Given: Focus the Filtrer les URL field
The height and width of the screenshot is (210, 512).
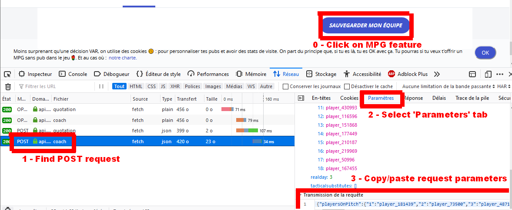Looking at the screenshot, I should 56,87.
